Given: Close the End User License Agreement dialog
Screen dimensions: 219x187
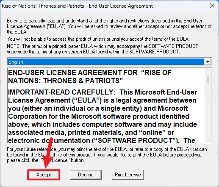Looking at the screenshot, I should click(212, 6).
